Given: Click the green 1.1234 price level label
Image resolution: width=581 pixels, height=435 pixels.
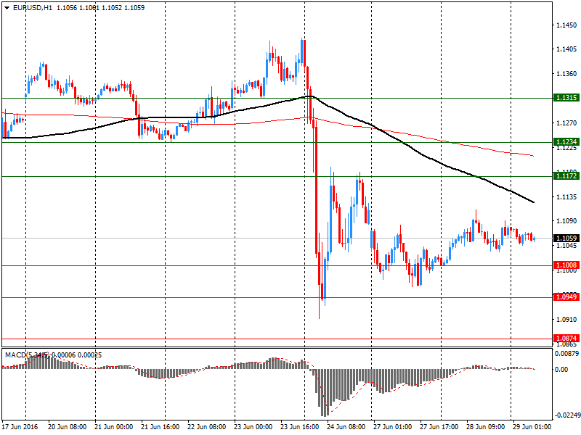Looking at the screenshot, I should click(566, 141).
